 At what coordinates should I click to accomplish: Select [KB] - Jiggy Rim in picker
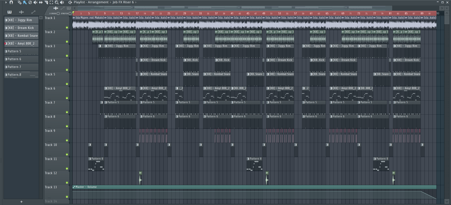(x=21, y=20)
